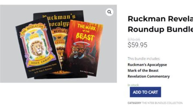Click the lion illustration on left cover
193x108 pixels.
coord(37,48)
